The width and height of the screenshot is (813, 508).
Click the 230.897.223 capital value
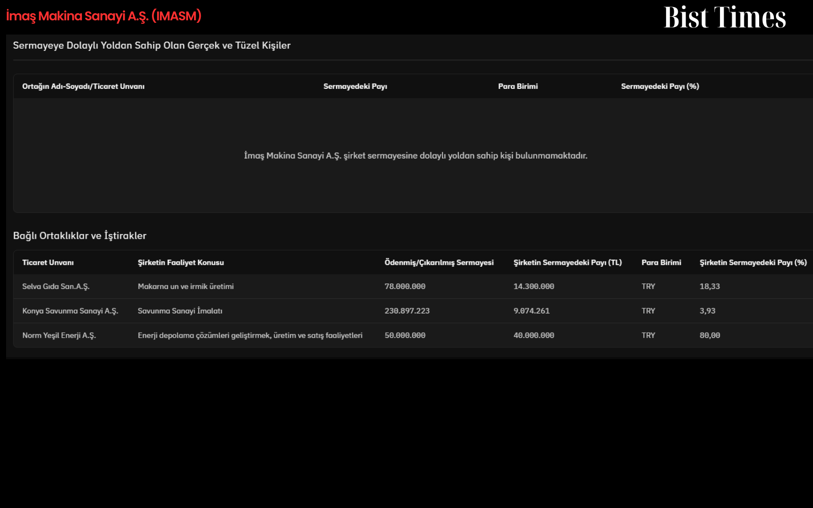point(407,311)
